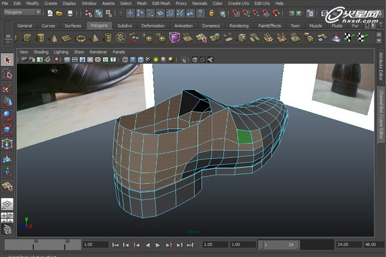Choose the Paint Selection tool
The image size is (386, 257).
point(7,88)
